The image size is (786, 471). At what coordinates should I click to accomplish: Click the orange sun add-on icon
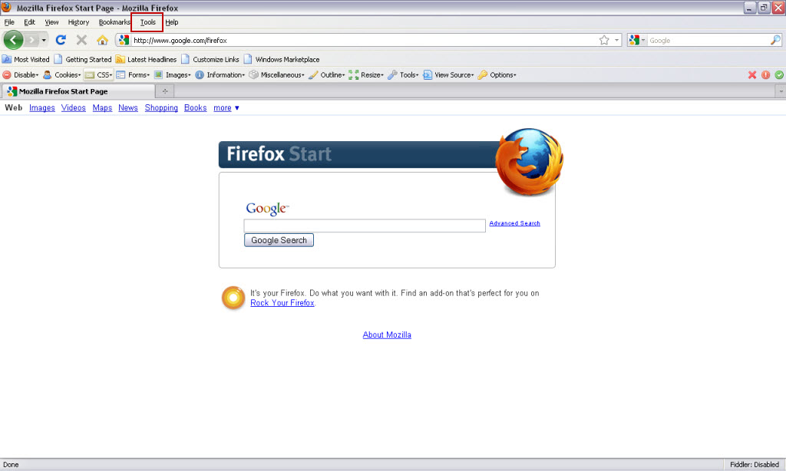coord(233,298)
